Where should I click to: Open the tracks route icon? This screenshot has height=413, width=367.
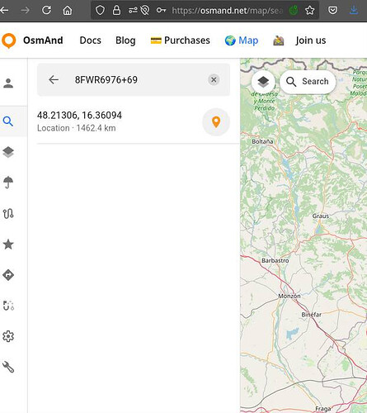click(8, 213)
